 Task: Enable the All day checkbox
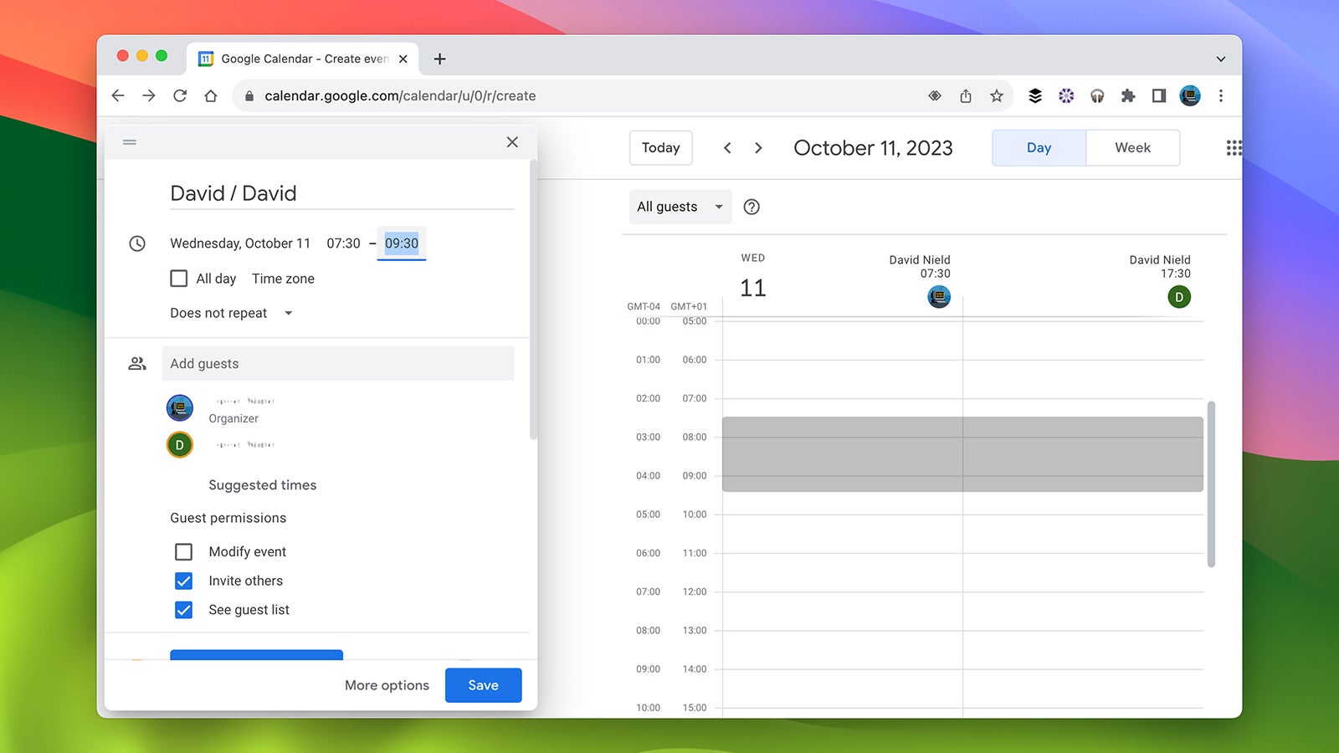[178, 278]
